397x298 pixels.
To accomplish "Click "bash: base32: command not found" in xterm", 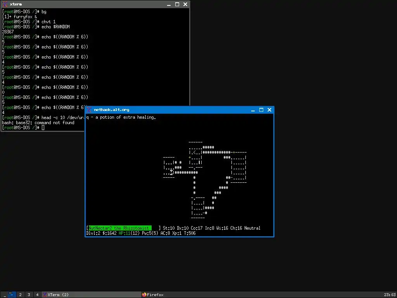I will (x=38, y=123).
